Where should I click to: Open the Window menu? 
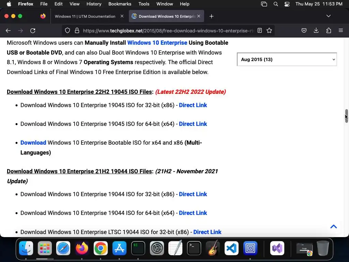[x=165, y=4]
